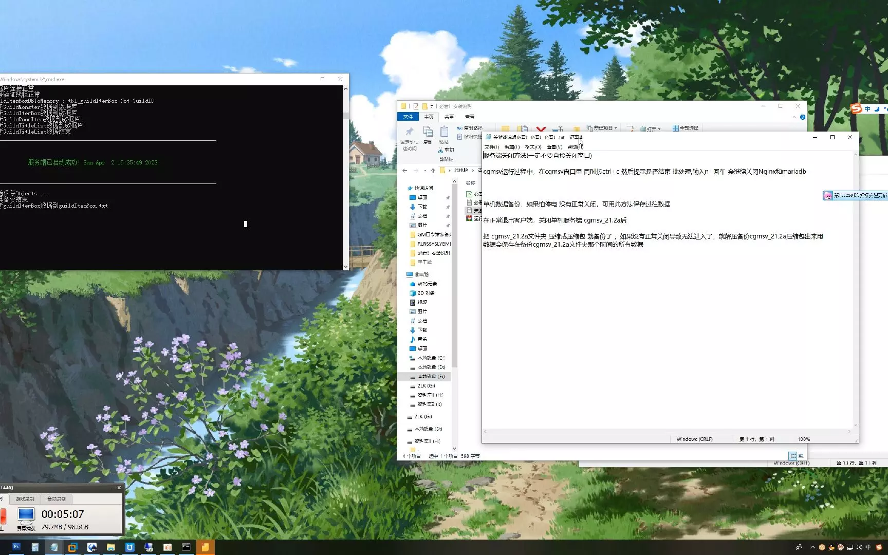
Task: Click Pin to Quick access ribbon icon
Action: [x=410, y=138]
